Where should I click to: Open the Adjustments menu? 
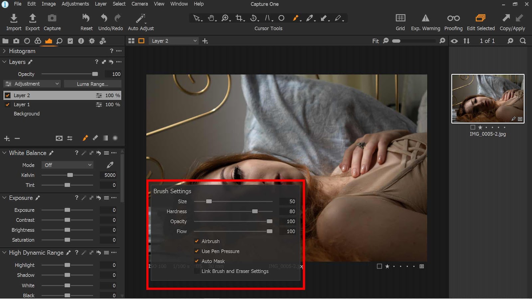75,4
